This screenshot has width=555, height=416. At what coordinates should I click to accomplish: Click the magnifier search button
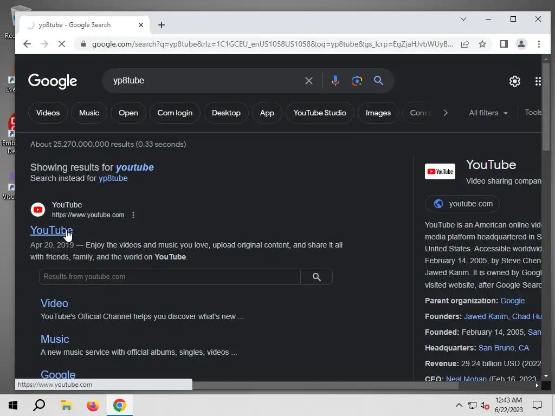[x=378, y=81]
